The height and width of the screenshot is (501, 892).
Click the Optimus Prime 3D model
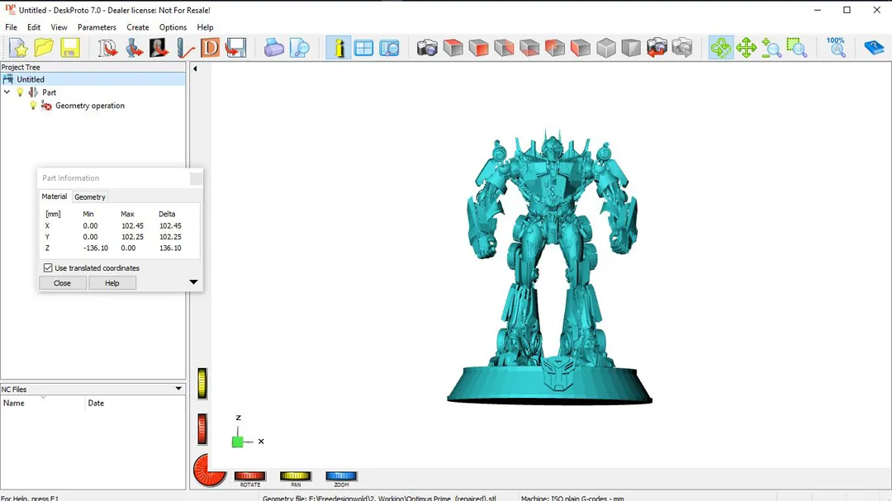tap(549, 267)
